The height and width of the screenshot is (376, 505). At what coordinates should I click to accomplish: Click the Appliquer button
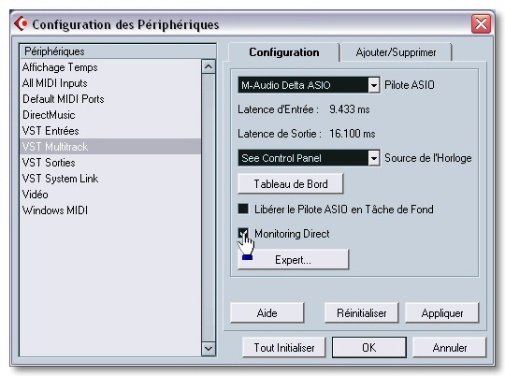(x=441, y=312)
